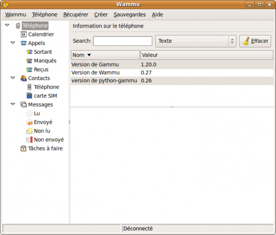The width and height of the screenshot is (276, 235).
Task: Click the Sortant outgoing calls icon
Action: pyautogui.click(x=29, y=52)
